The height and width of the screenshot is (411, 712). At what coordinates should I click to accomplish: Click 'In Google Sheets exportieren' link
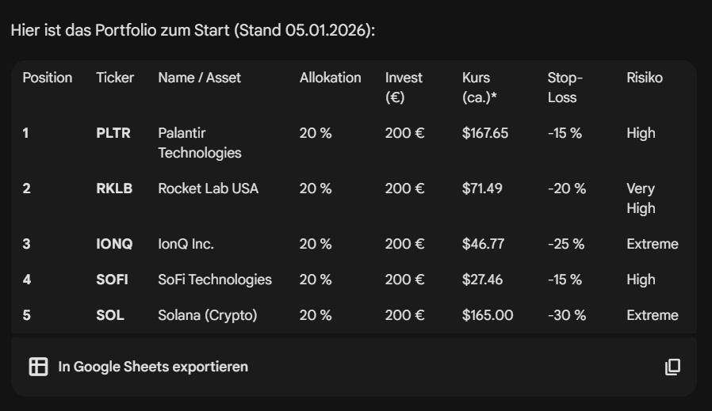[153, 367]
